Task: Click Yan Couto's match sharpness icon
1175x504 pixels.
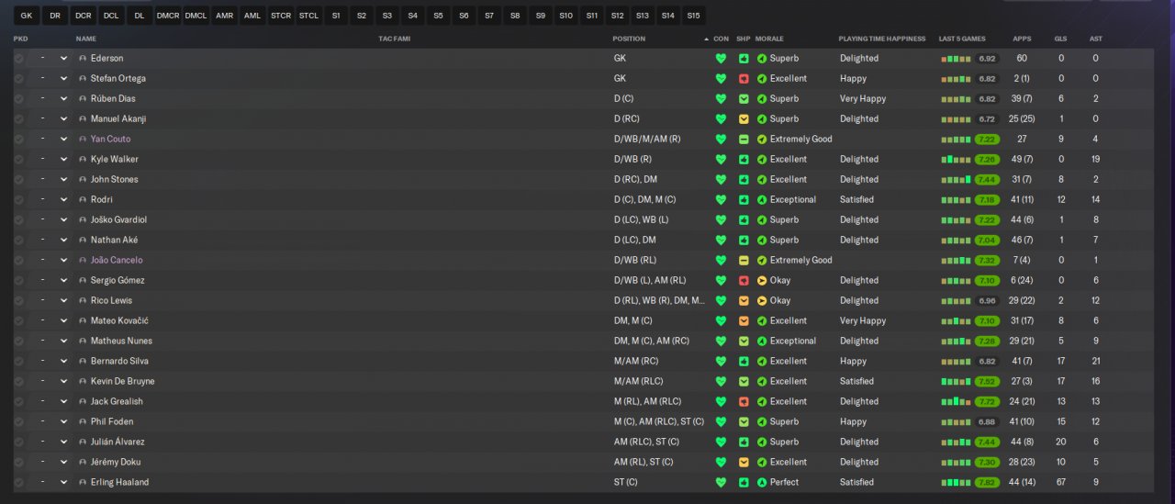Action: click(x=744, y=139)
